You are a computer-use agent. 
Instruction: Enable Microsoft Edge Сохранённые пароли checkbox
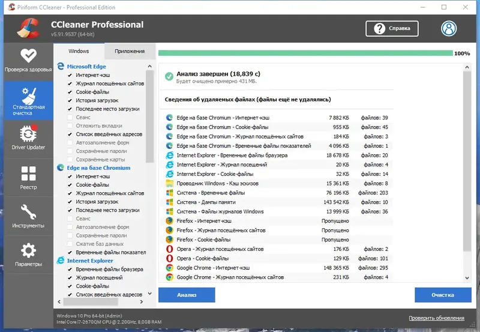click(70, 151)
